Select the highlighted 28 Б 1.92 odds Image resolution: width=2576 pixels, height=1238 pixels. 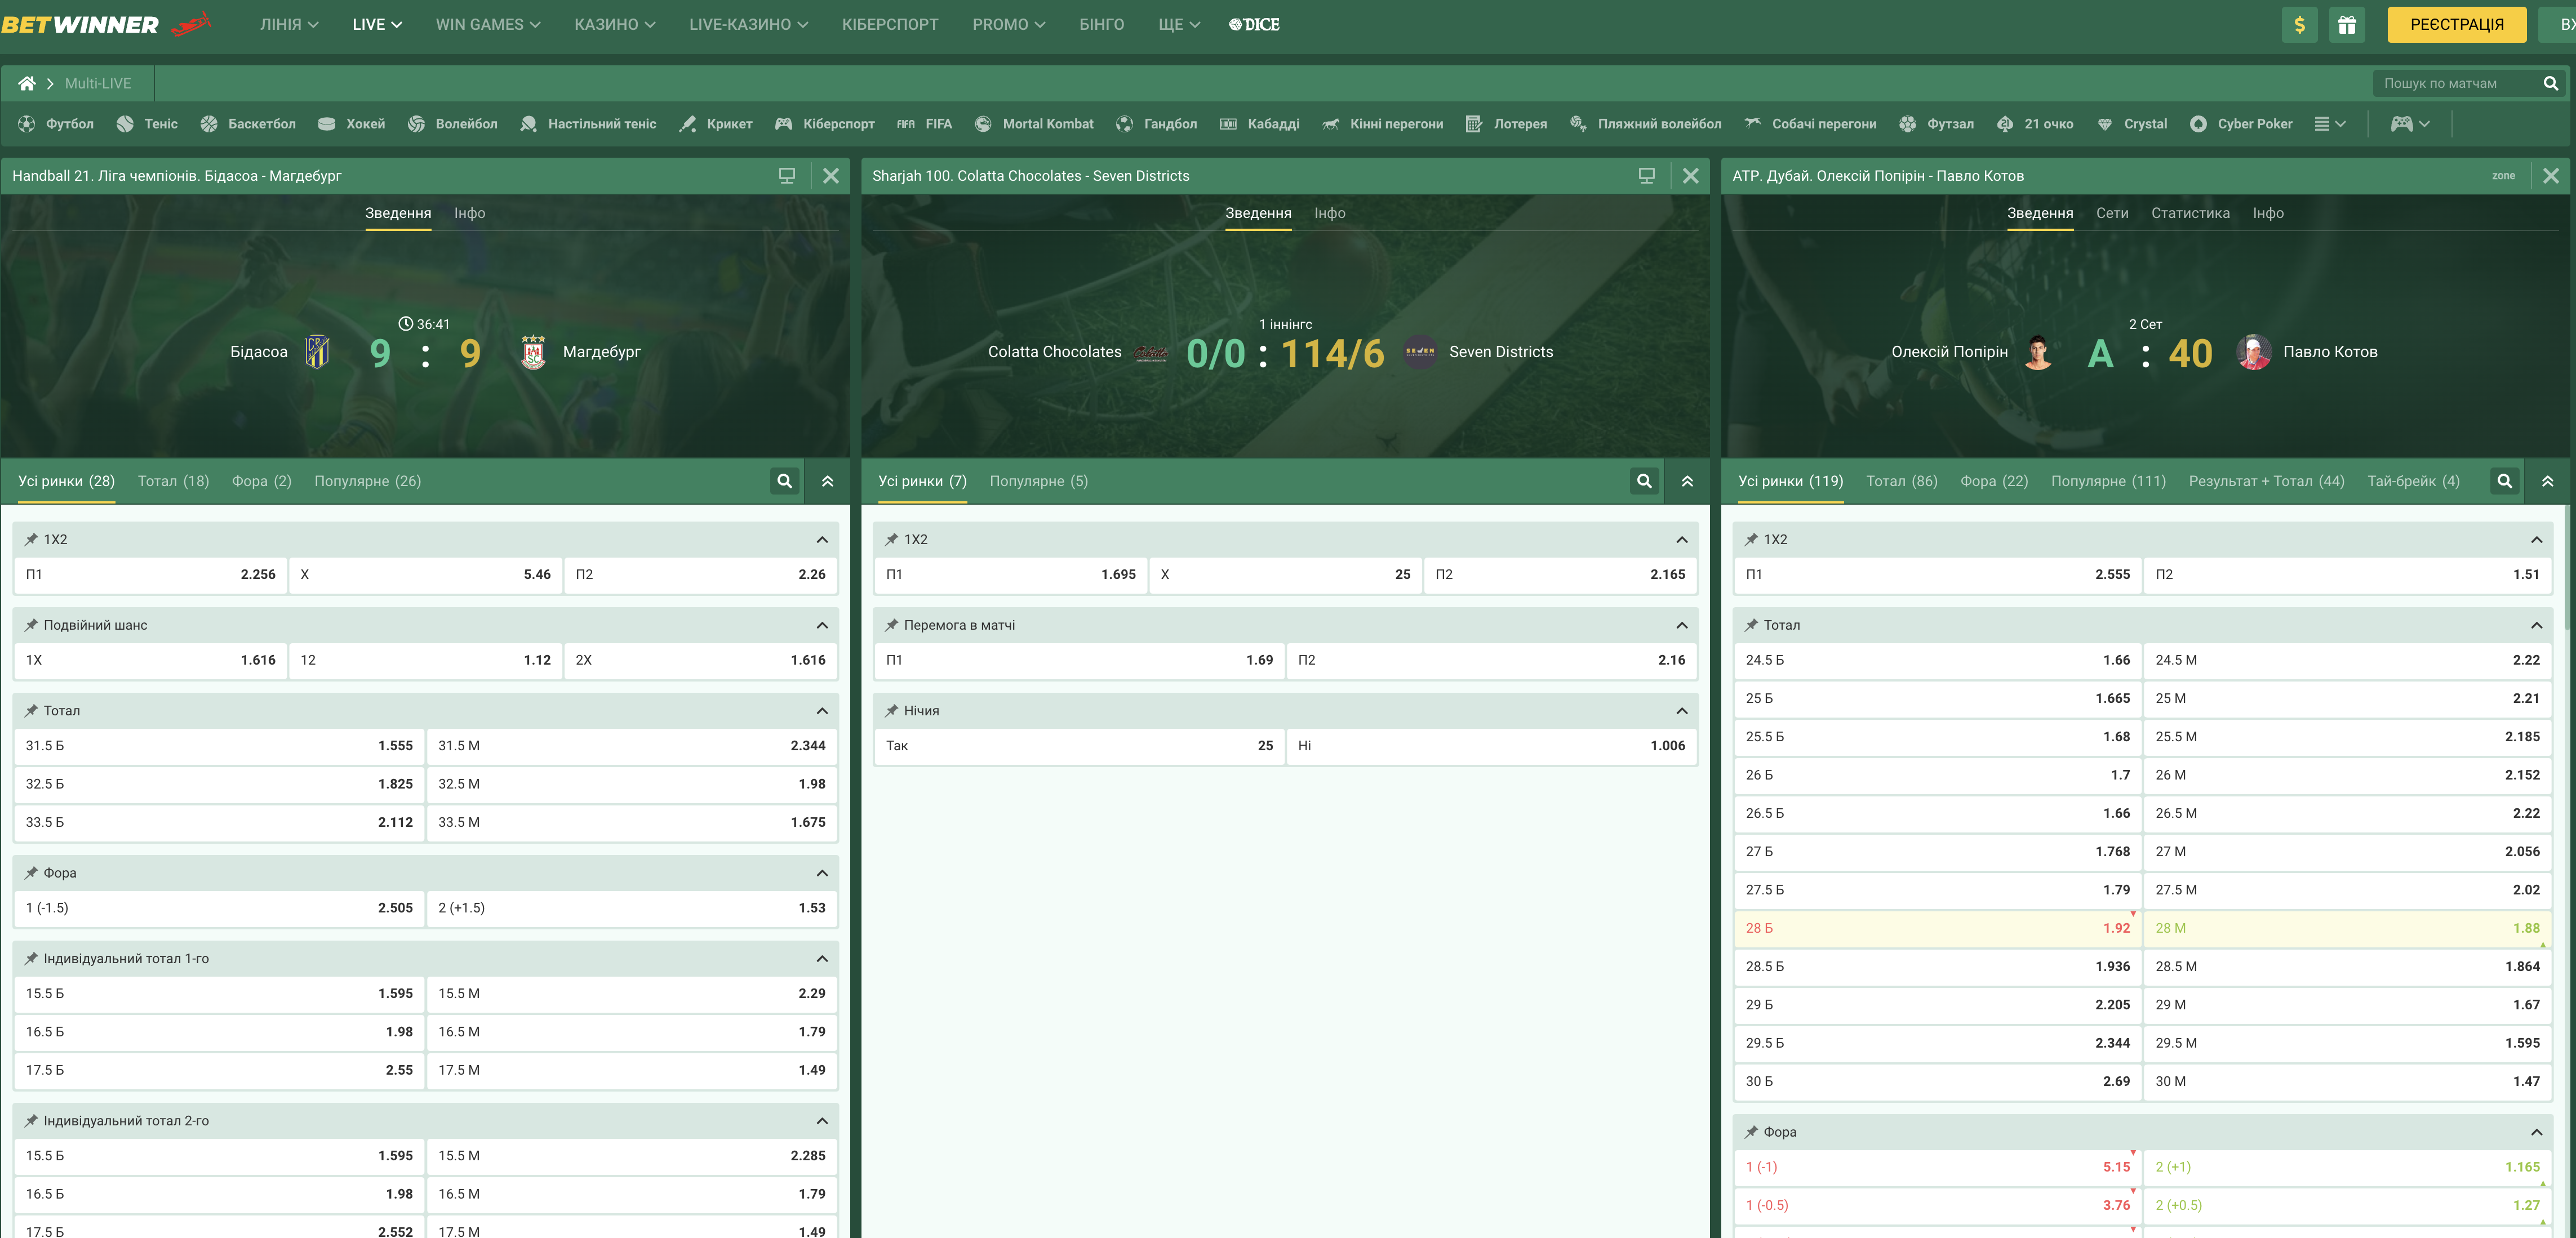(x=1937, y=928)
